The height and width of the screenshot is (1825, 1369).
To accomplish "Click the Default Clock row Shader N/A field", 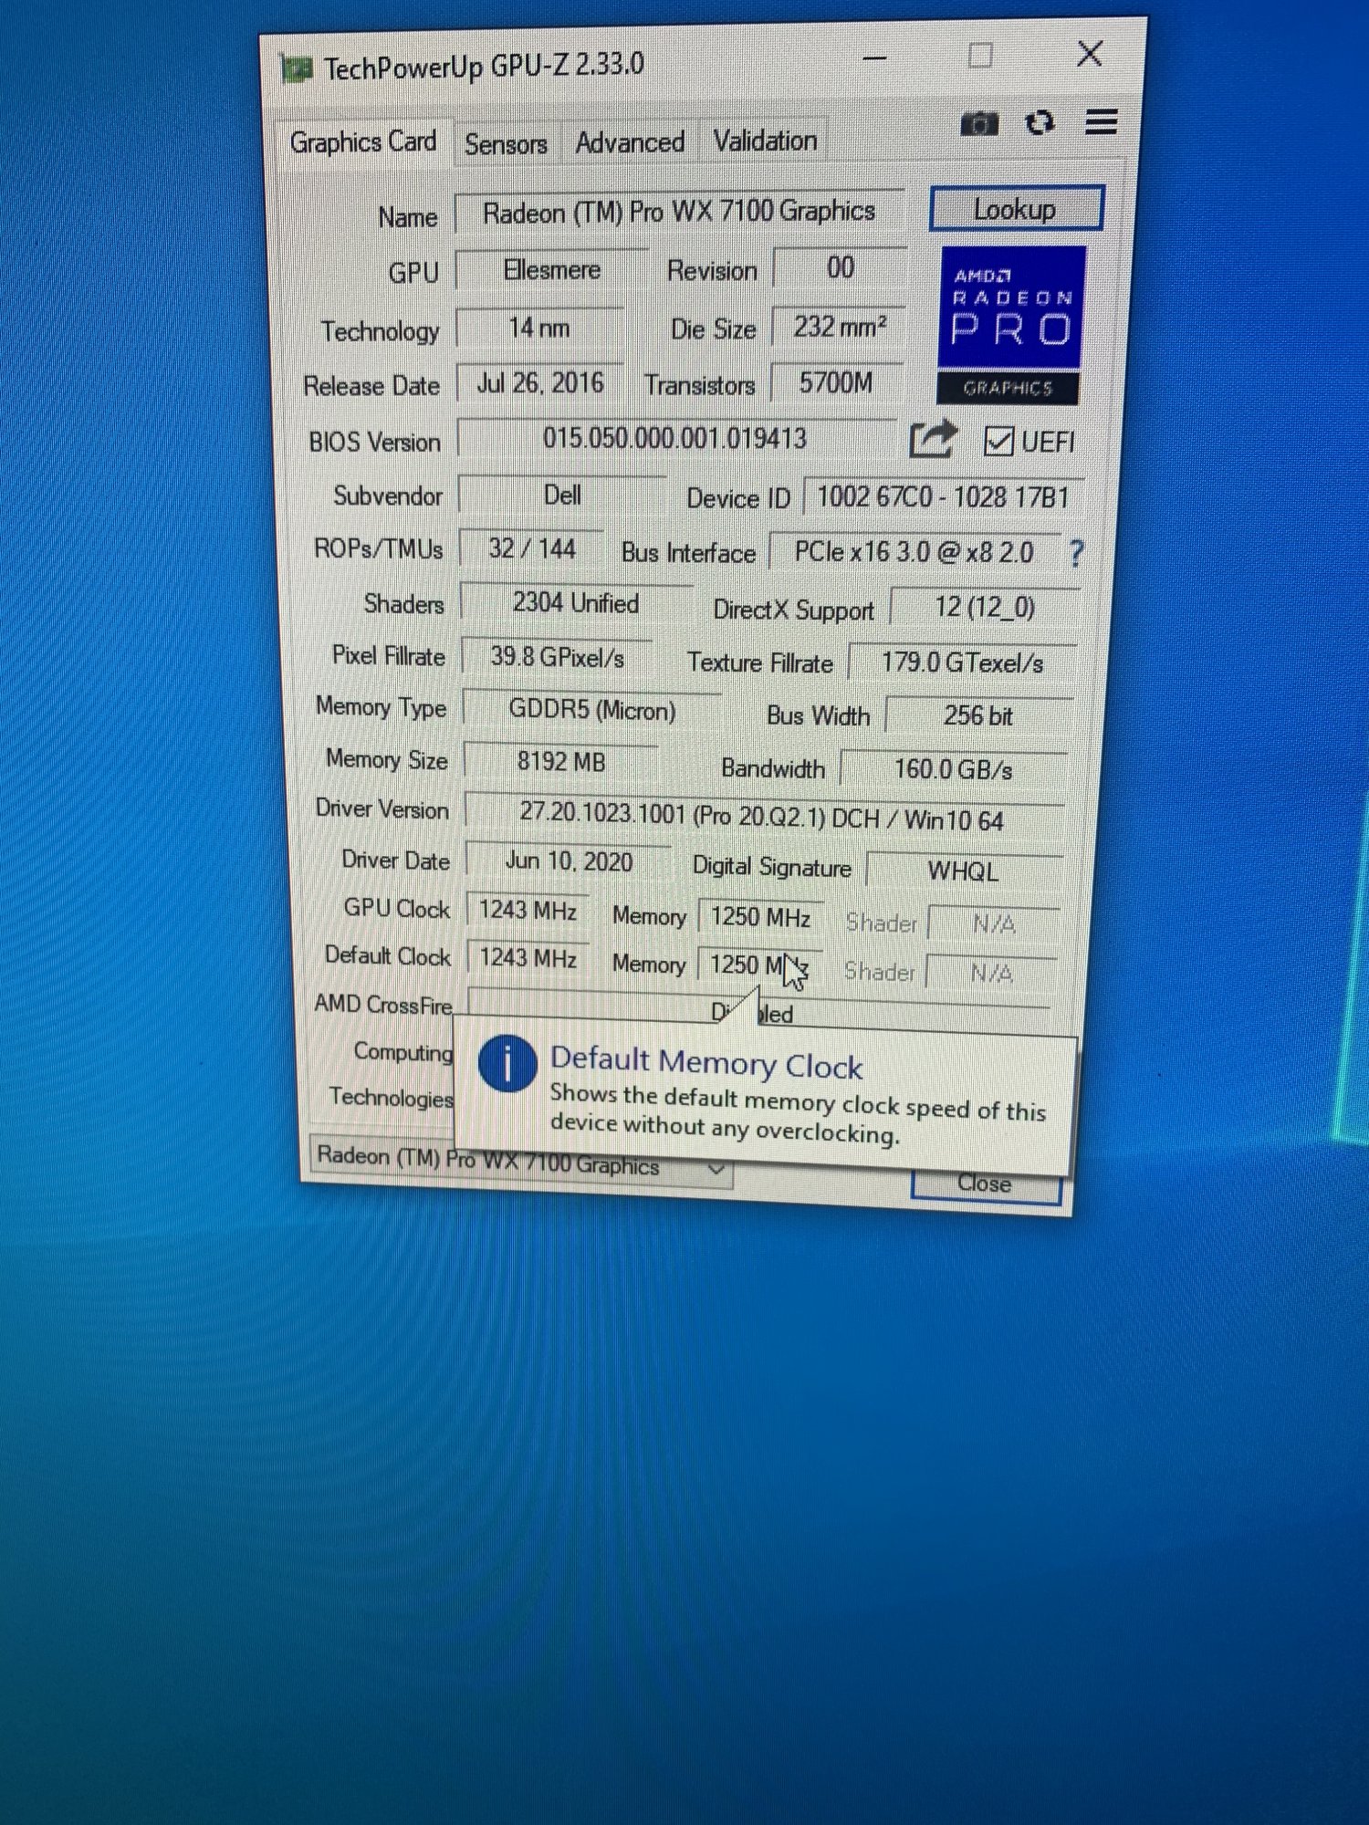I will tap(992, 974).
